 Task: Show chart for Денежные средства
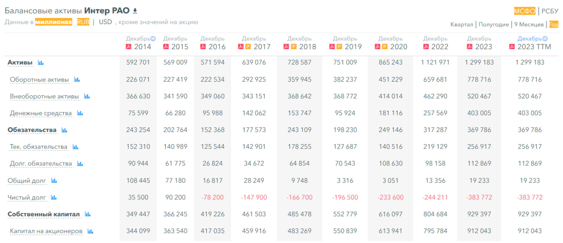pyautogui.click(x=80, y=113)
